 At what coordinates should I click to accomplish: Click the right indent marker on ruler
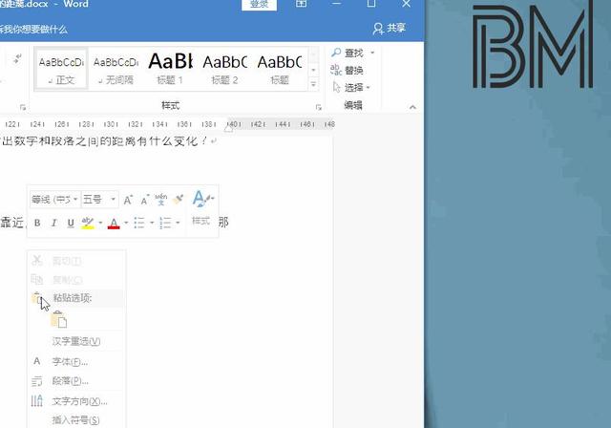229,126
